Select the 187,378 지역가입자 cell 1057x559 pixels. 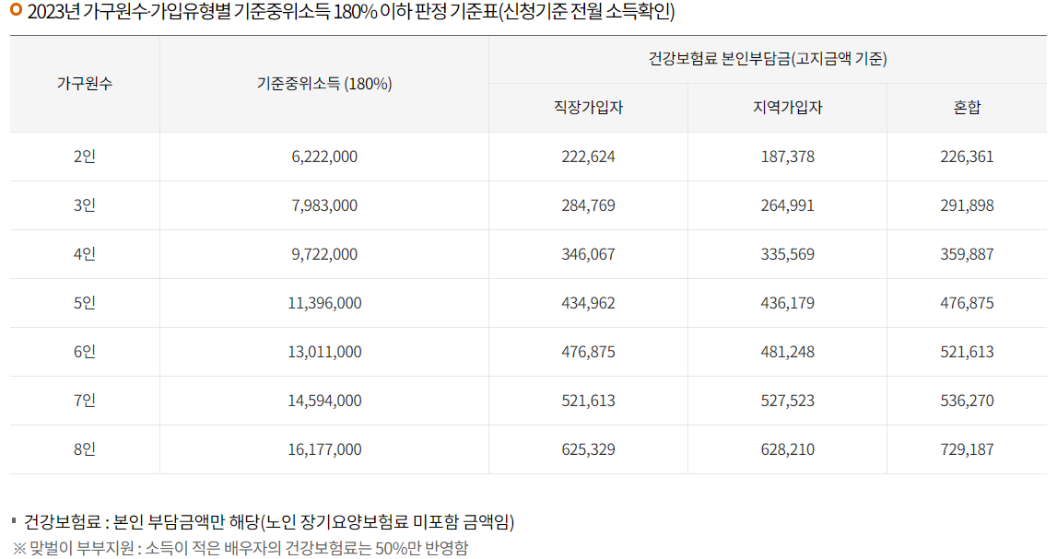point(787,157)
